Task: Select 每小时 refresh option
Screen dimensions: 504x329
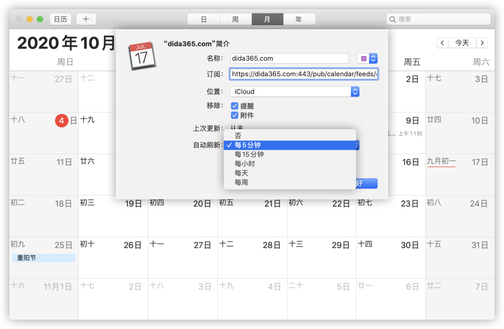Action: tap(290, 163)
